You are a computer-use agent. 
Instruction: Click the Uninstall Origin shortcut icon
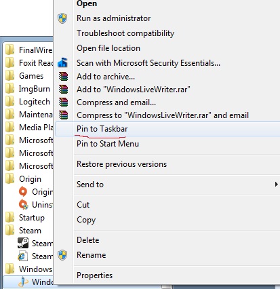coord(23,204)
